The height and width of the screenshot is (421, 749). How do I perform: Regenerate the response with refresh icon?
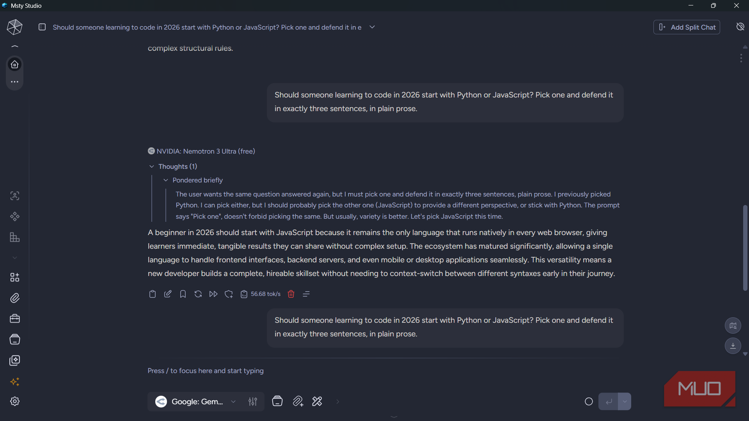[198, 294]
